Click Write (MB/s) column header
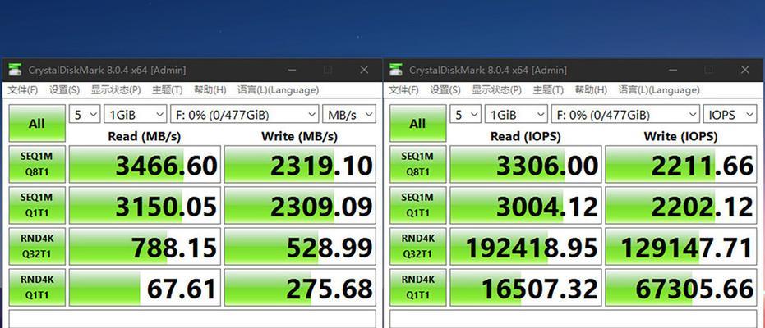Screen dimensions: 765x328 point(300,136)
